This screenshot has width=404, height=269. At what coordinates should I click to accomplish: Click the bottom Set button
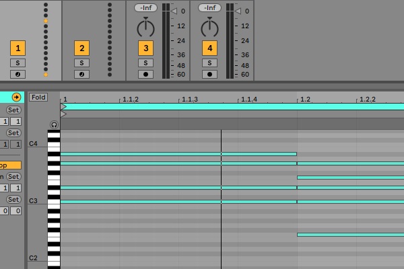pos(13,200)
